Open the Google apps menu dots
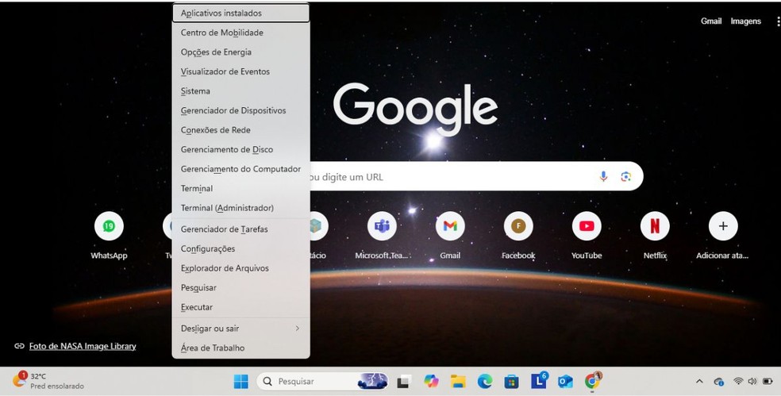The width and height of the screenshot is (781, 396). point(777,21)
